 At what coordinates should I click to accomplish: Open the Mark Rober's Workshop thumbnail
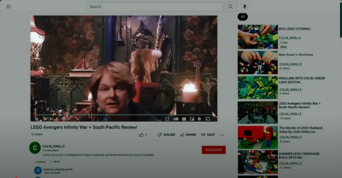[x=258, y=63]
